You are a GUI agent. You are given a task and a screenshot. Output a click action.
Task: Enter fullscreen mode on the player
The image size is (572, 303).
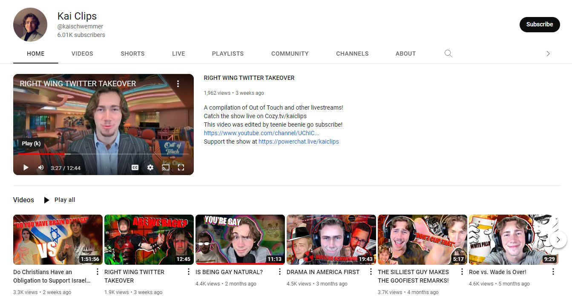point(181,167)
